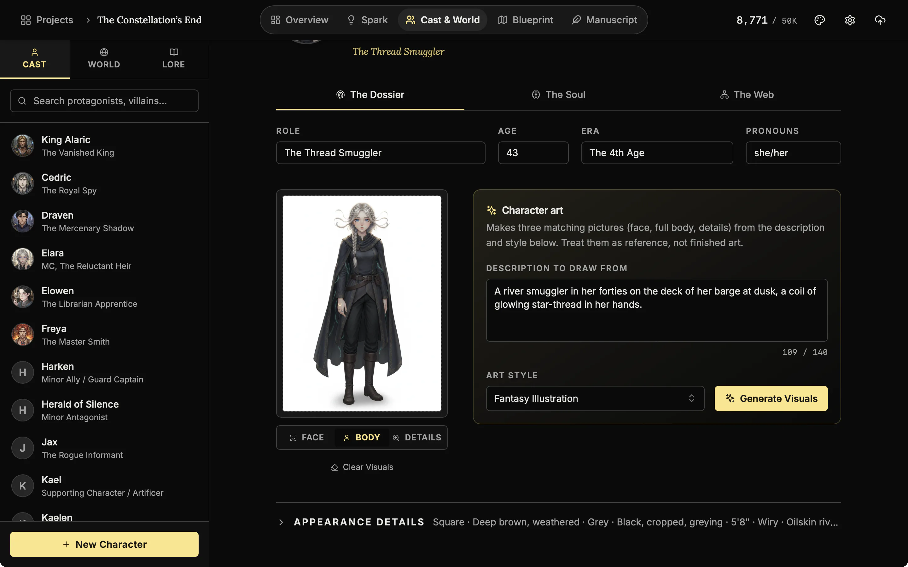Expand the Appearance Details section
Viewport: 908px width, 567px height.
tap(281, 522)
